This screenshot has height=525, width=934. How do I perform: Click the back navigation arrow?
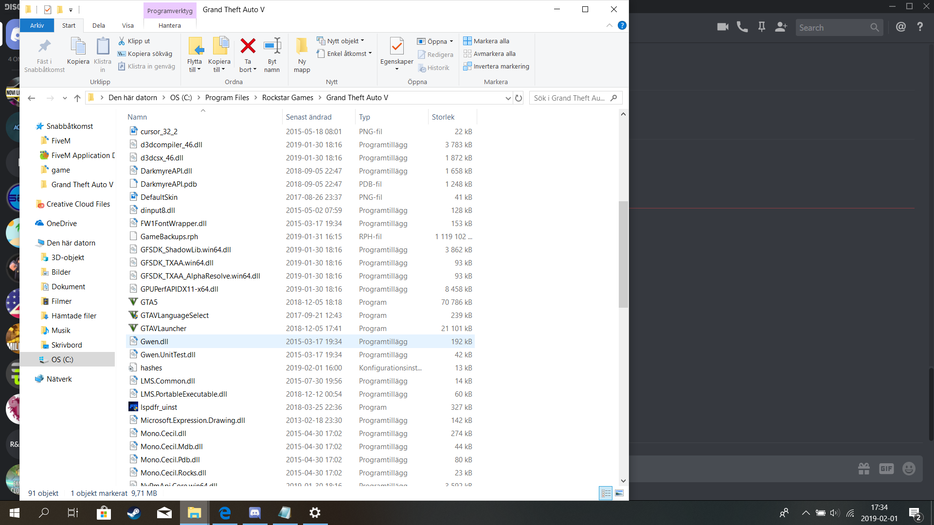(x=32, y=98)
